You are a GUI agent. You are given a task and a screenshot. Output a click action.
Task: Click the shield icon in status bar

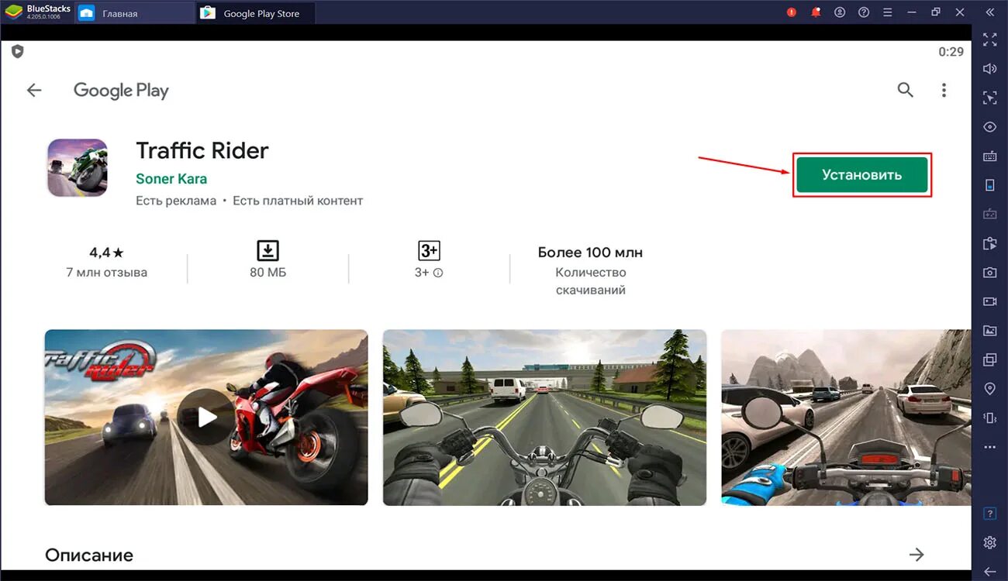(x=17, y=51)
